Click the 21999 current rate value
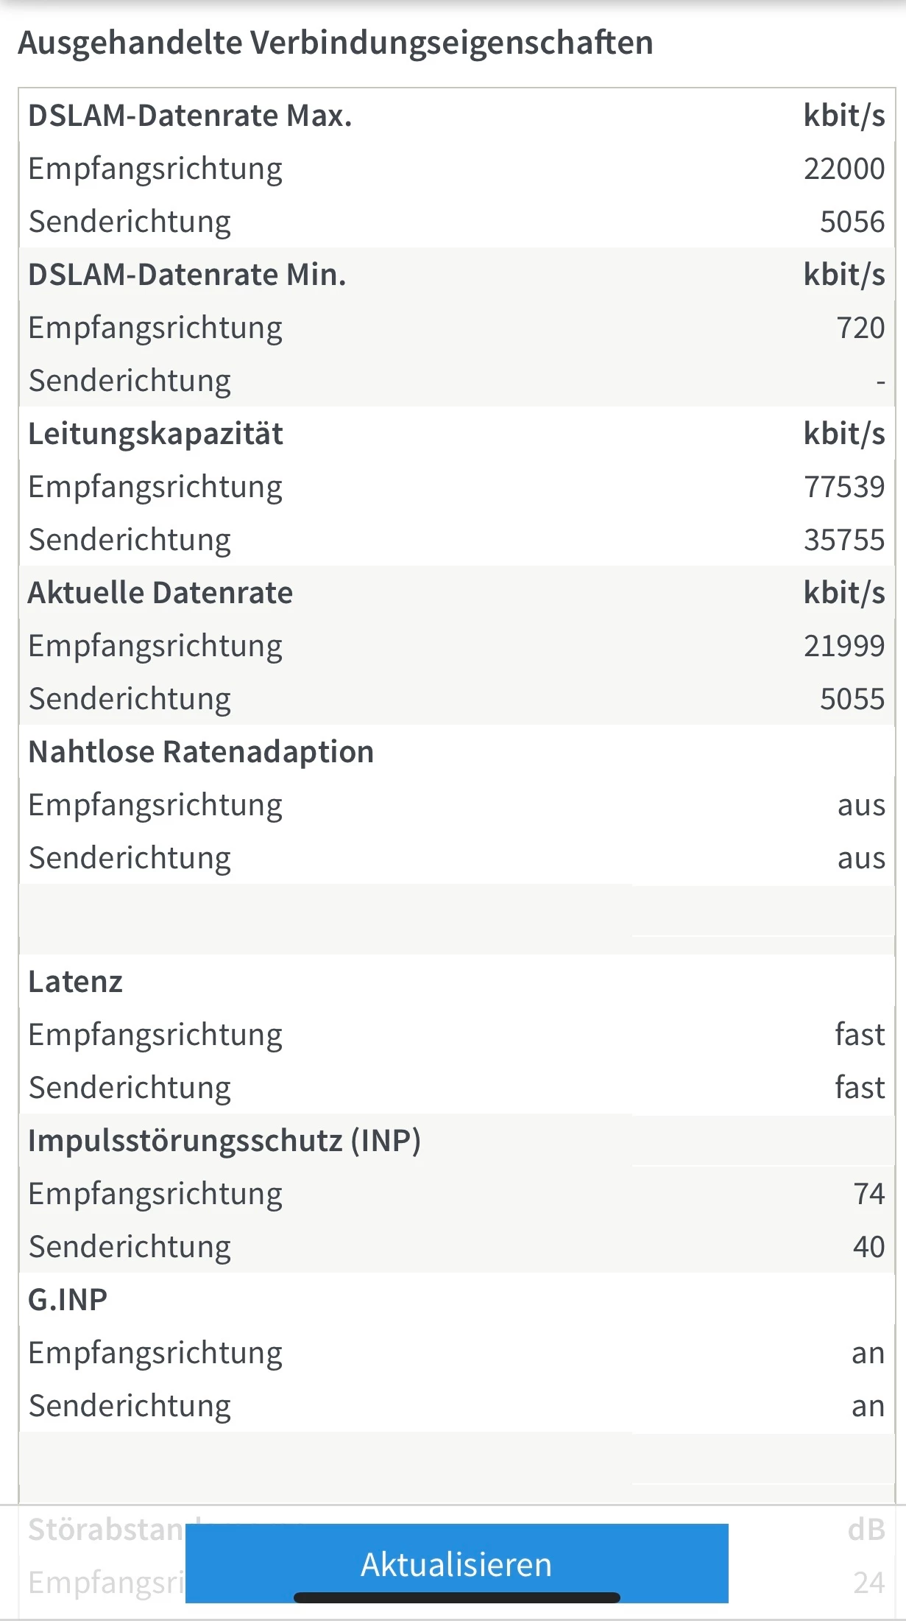 [843, 646]
